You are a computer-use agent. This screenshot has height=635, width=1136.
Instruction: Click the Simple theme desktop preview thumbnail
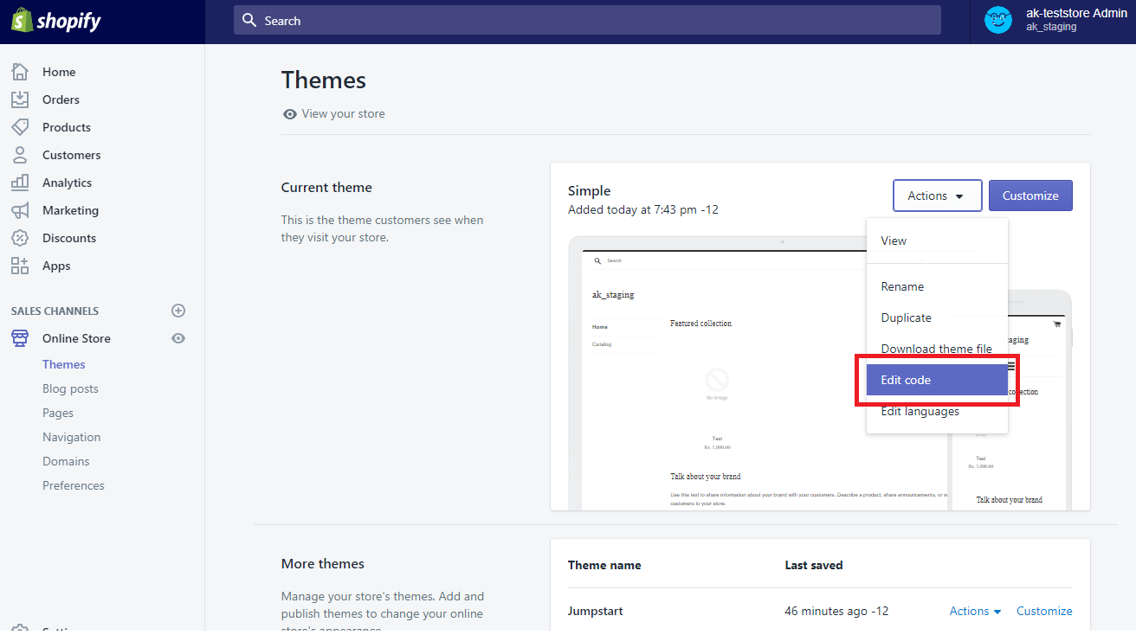[x=719, y=374]
